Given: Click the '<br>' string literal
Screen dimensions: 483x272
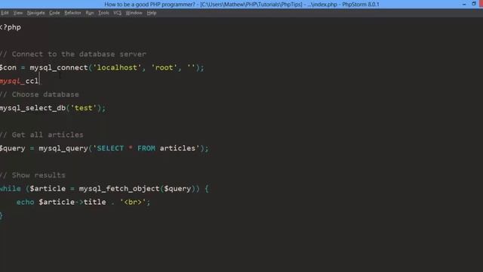Looking at the screenshot, I should click(133, 202).
